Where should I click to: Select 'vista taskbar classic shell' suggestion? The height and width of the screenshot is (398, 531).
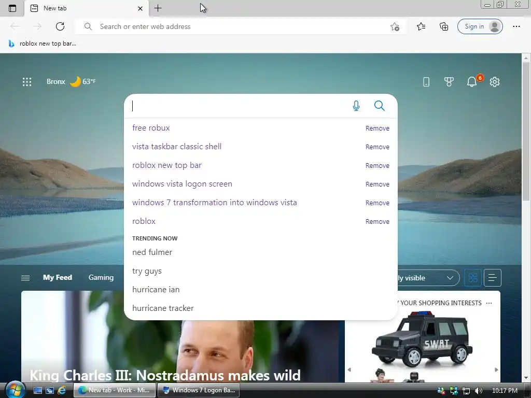(x=177, y=147)
